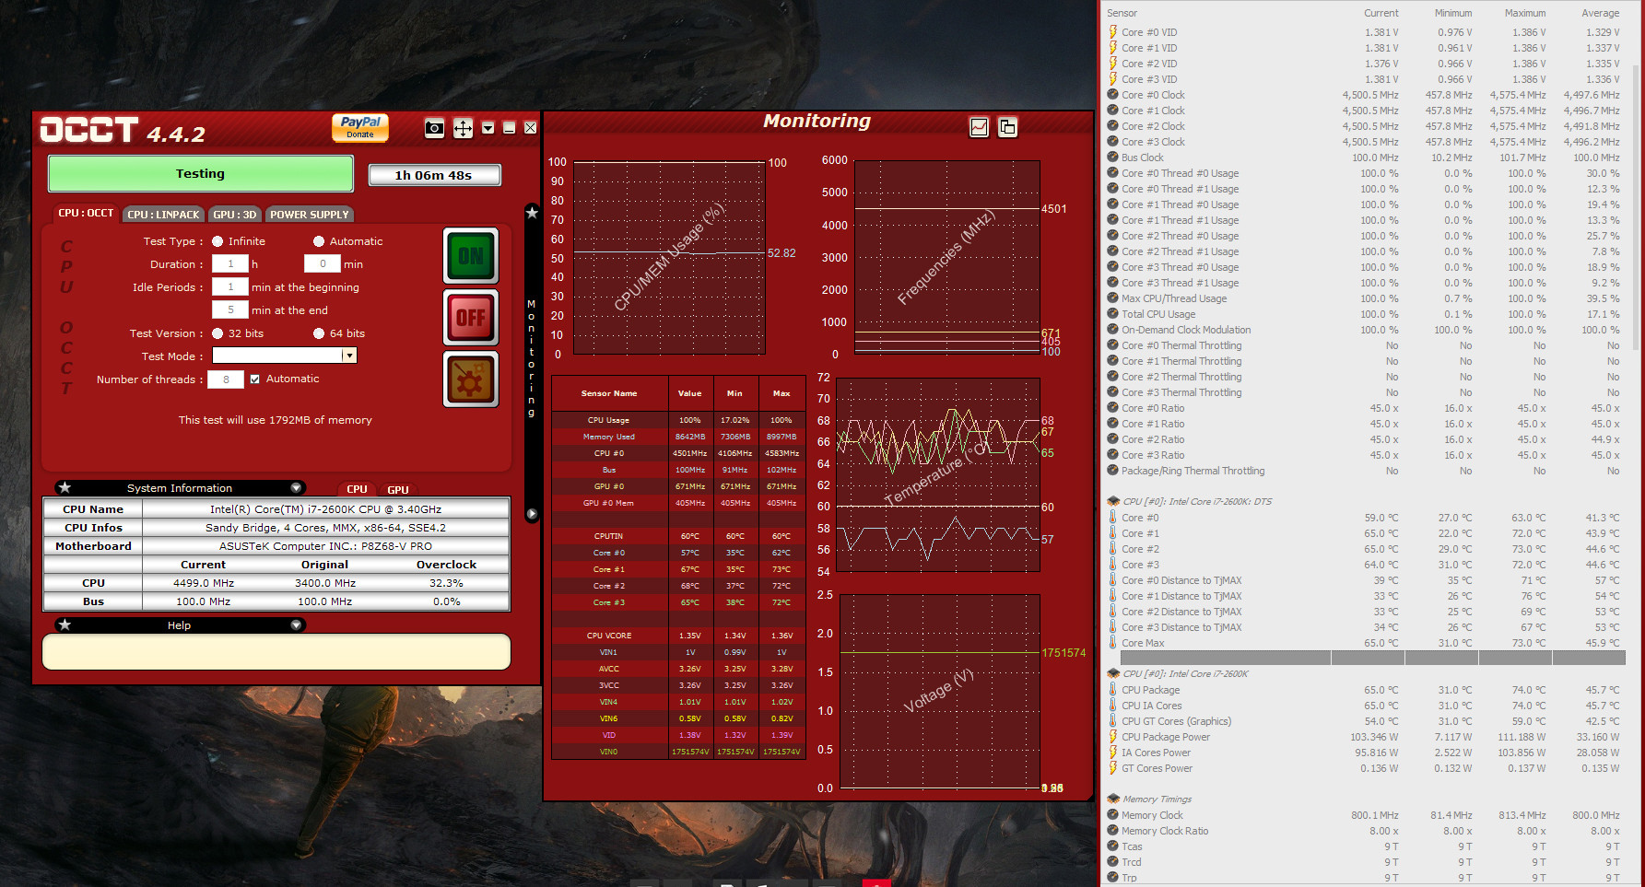Select CPU tab in System Information
Screen dimensions: 1645x887
pyautogui.click(x=357, y=489)
